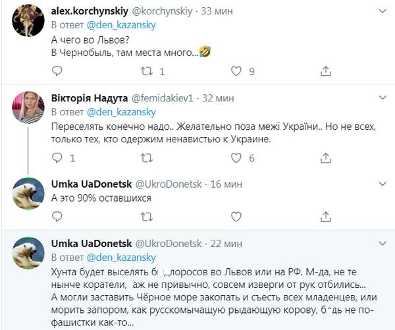Like alex.korchynskiy's tweet
The height and width of the screenshot is (330, 395).
point(236,70)
